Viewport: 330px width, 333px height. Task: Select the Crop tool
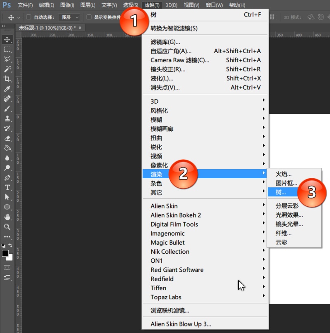click(x=7, y=79)
